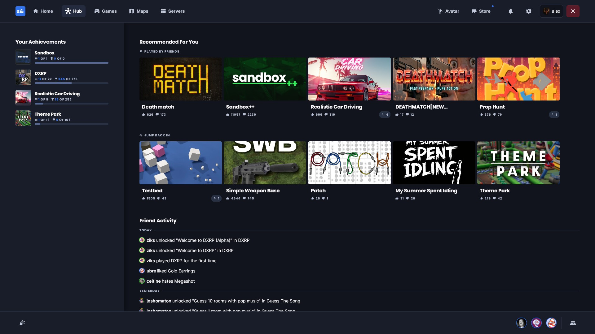Image resolution: width=595 pixels, height=334 pixels.
Task: Open the Prop Hunt game thumbnail
Action: (518, 79)
